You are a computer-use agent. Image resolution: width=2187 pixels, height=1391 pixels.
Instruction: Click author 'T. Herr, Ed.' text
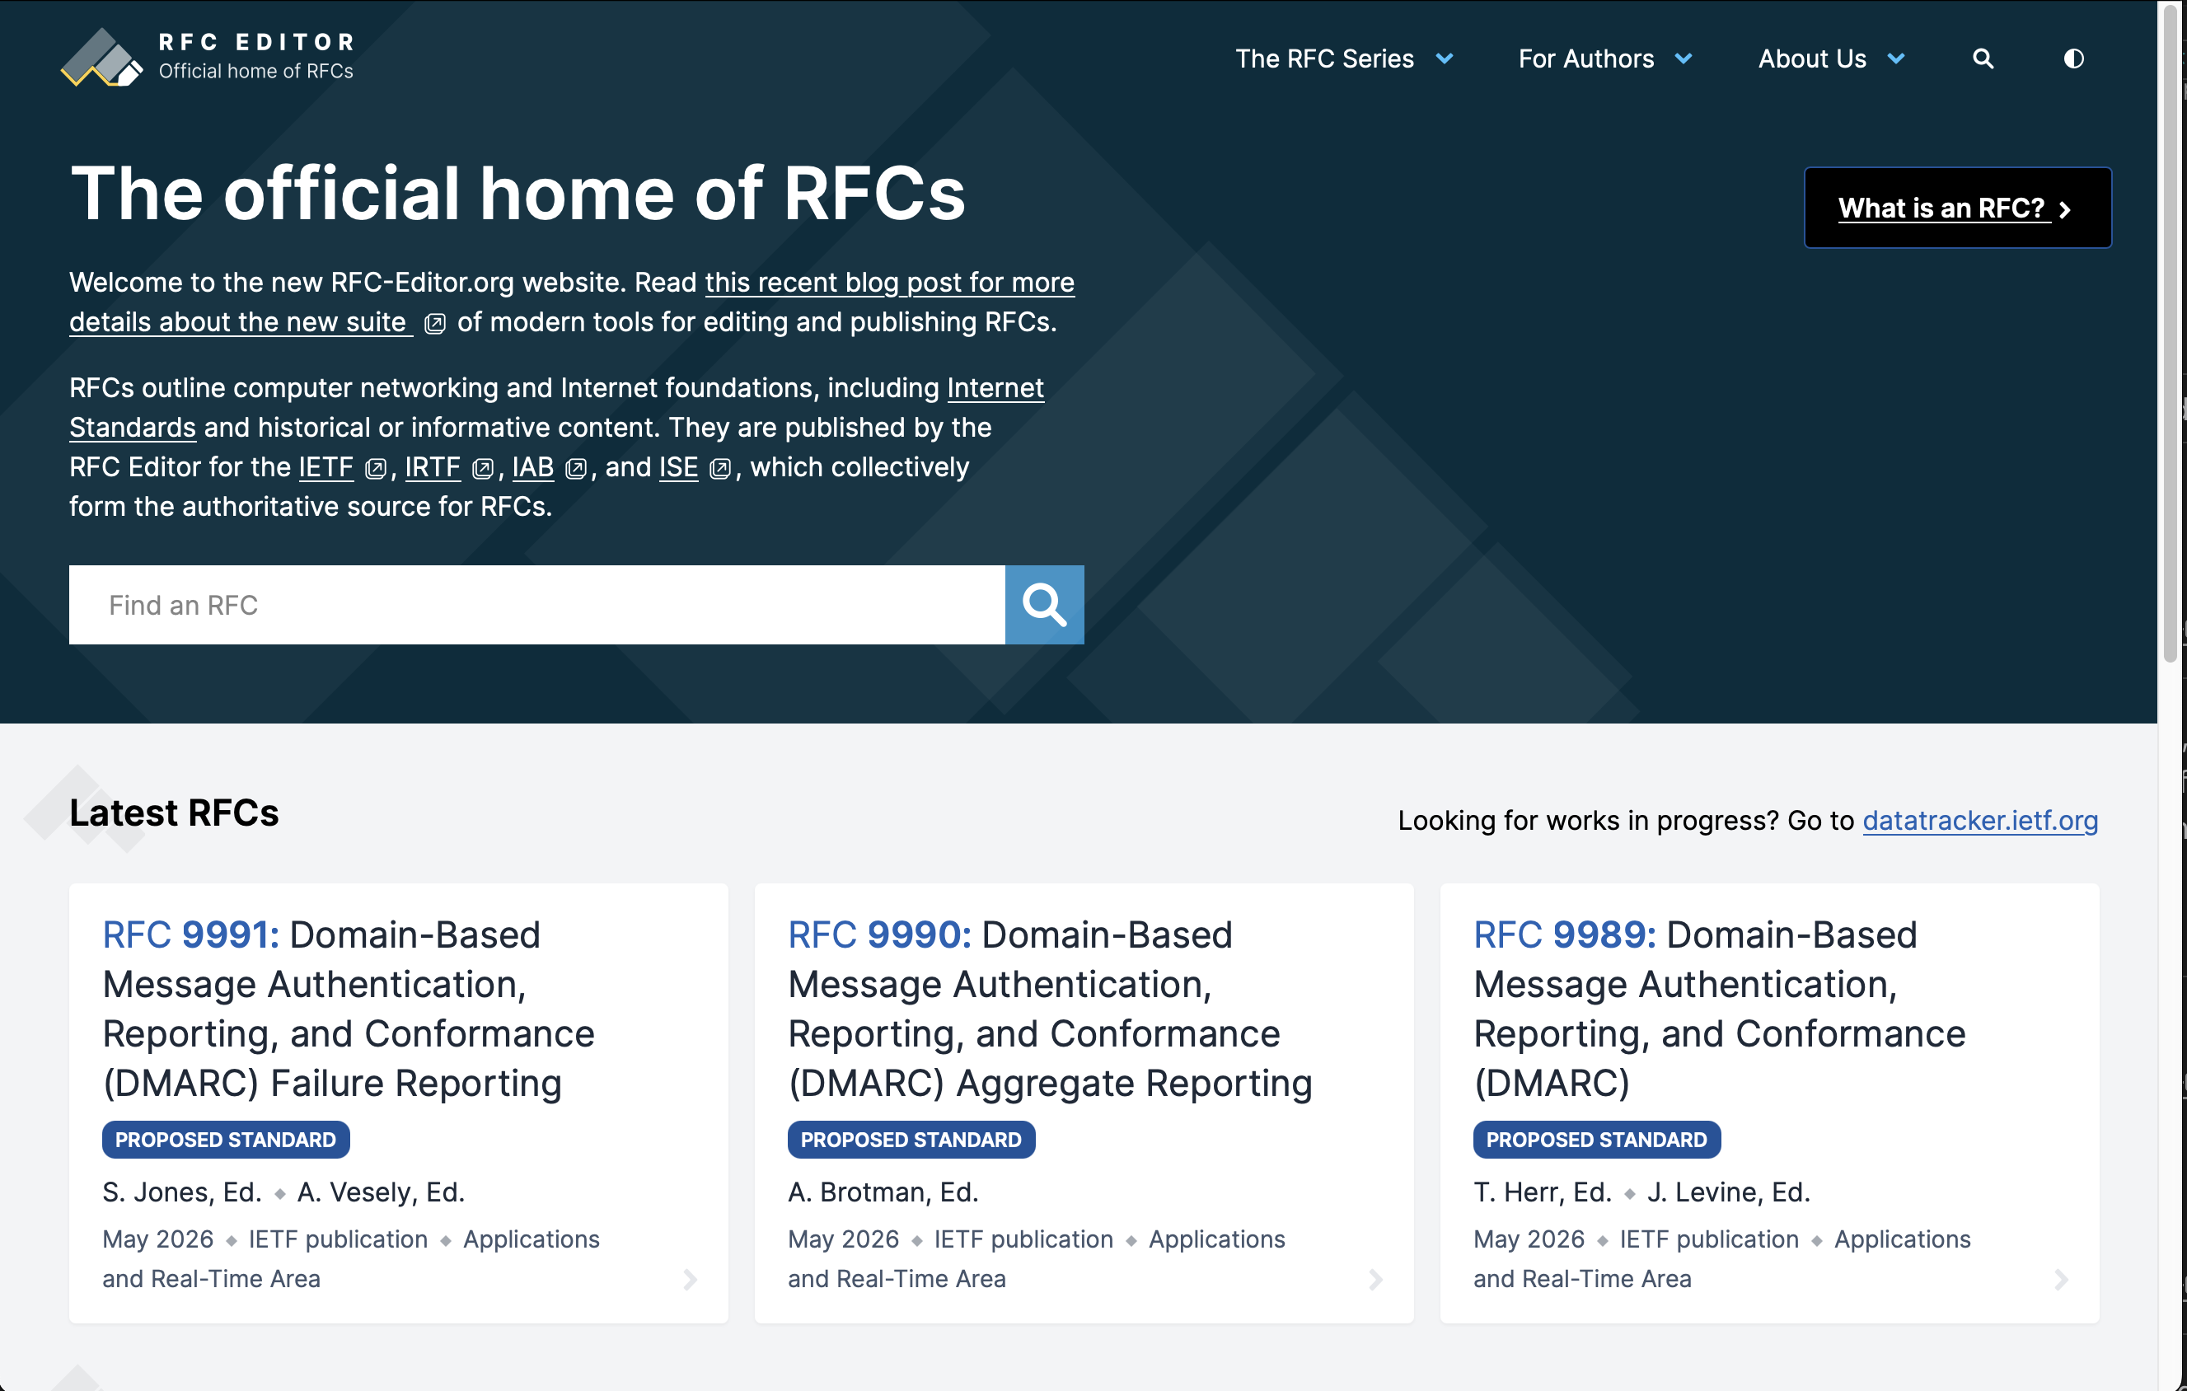1542,1192
